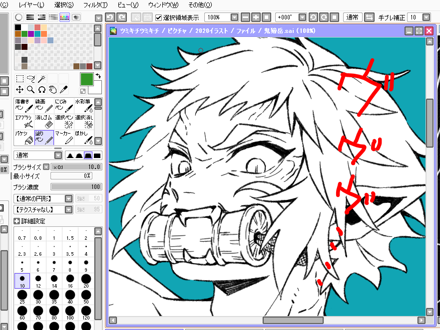Choose the 線画ペン brush
Screen dimensions: 440x330
coord(44,105)
